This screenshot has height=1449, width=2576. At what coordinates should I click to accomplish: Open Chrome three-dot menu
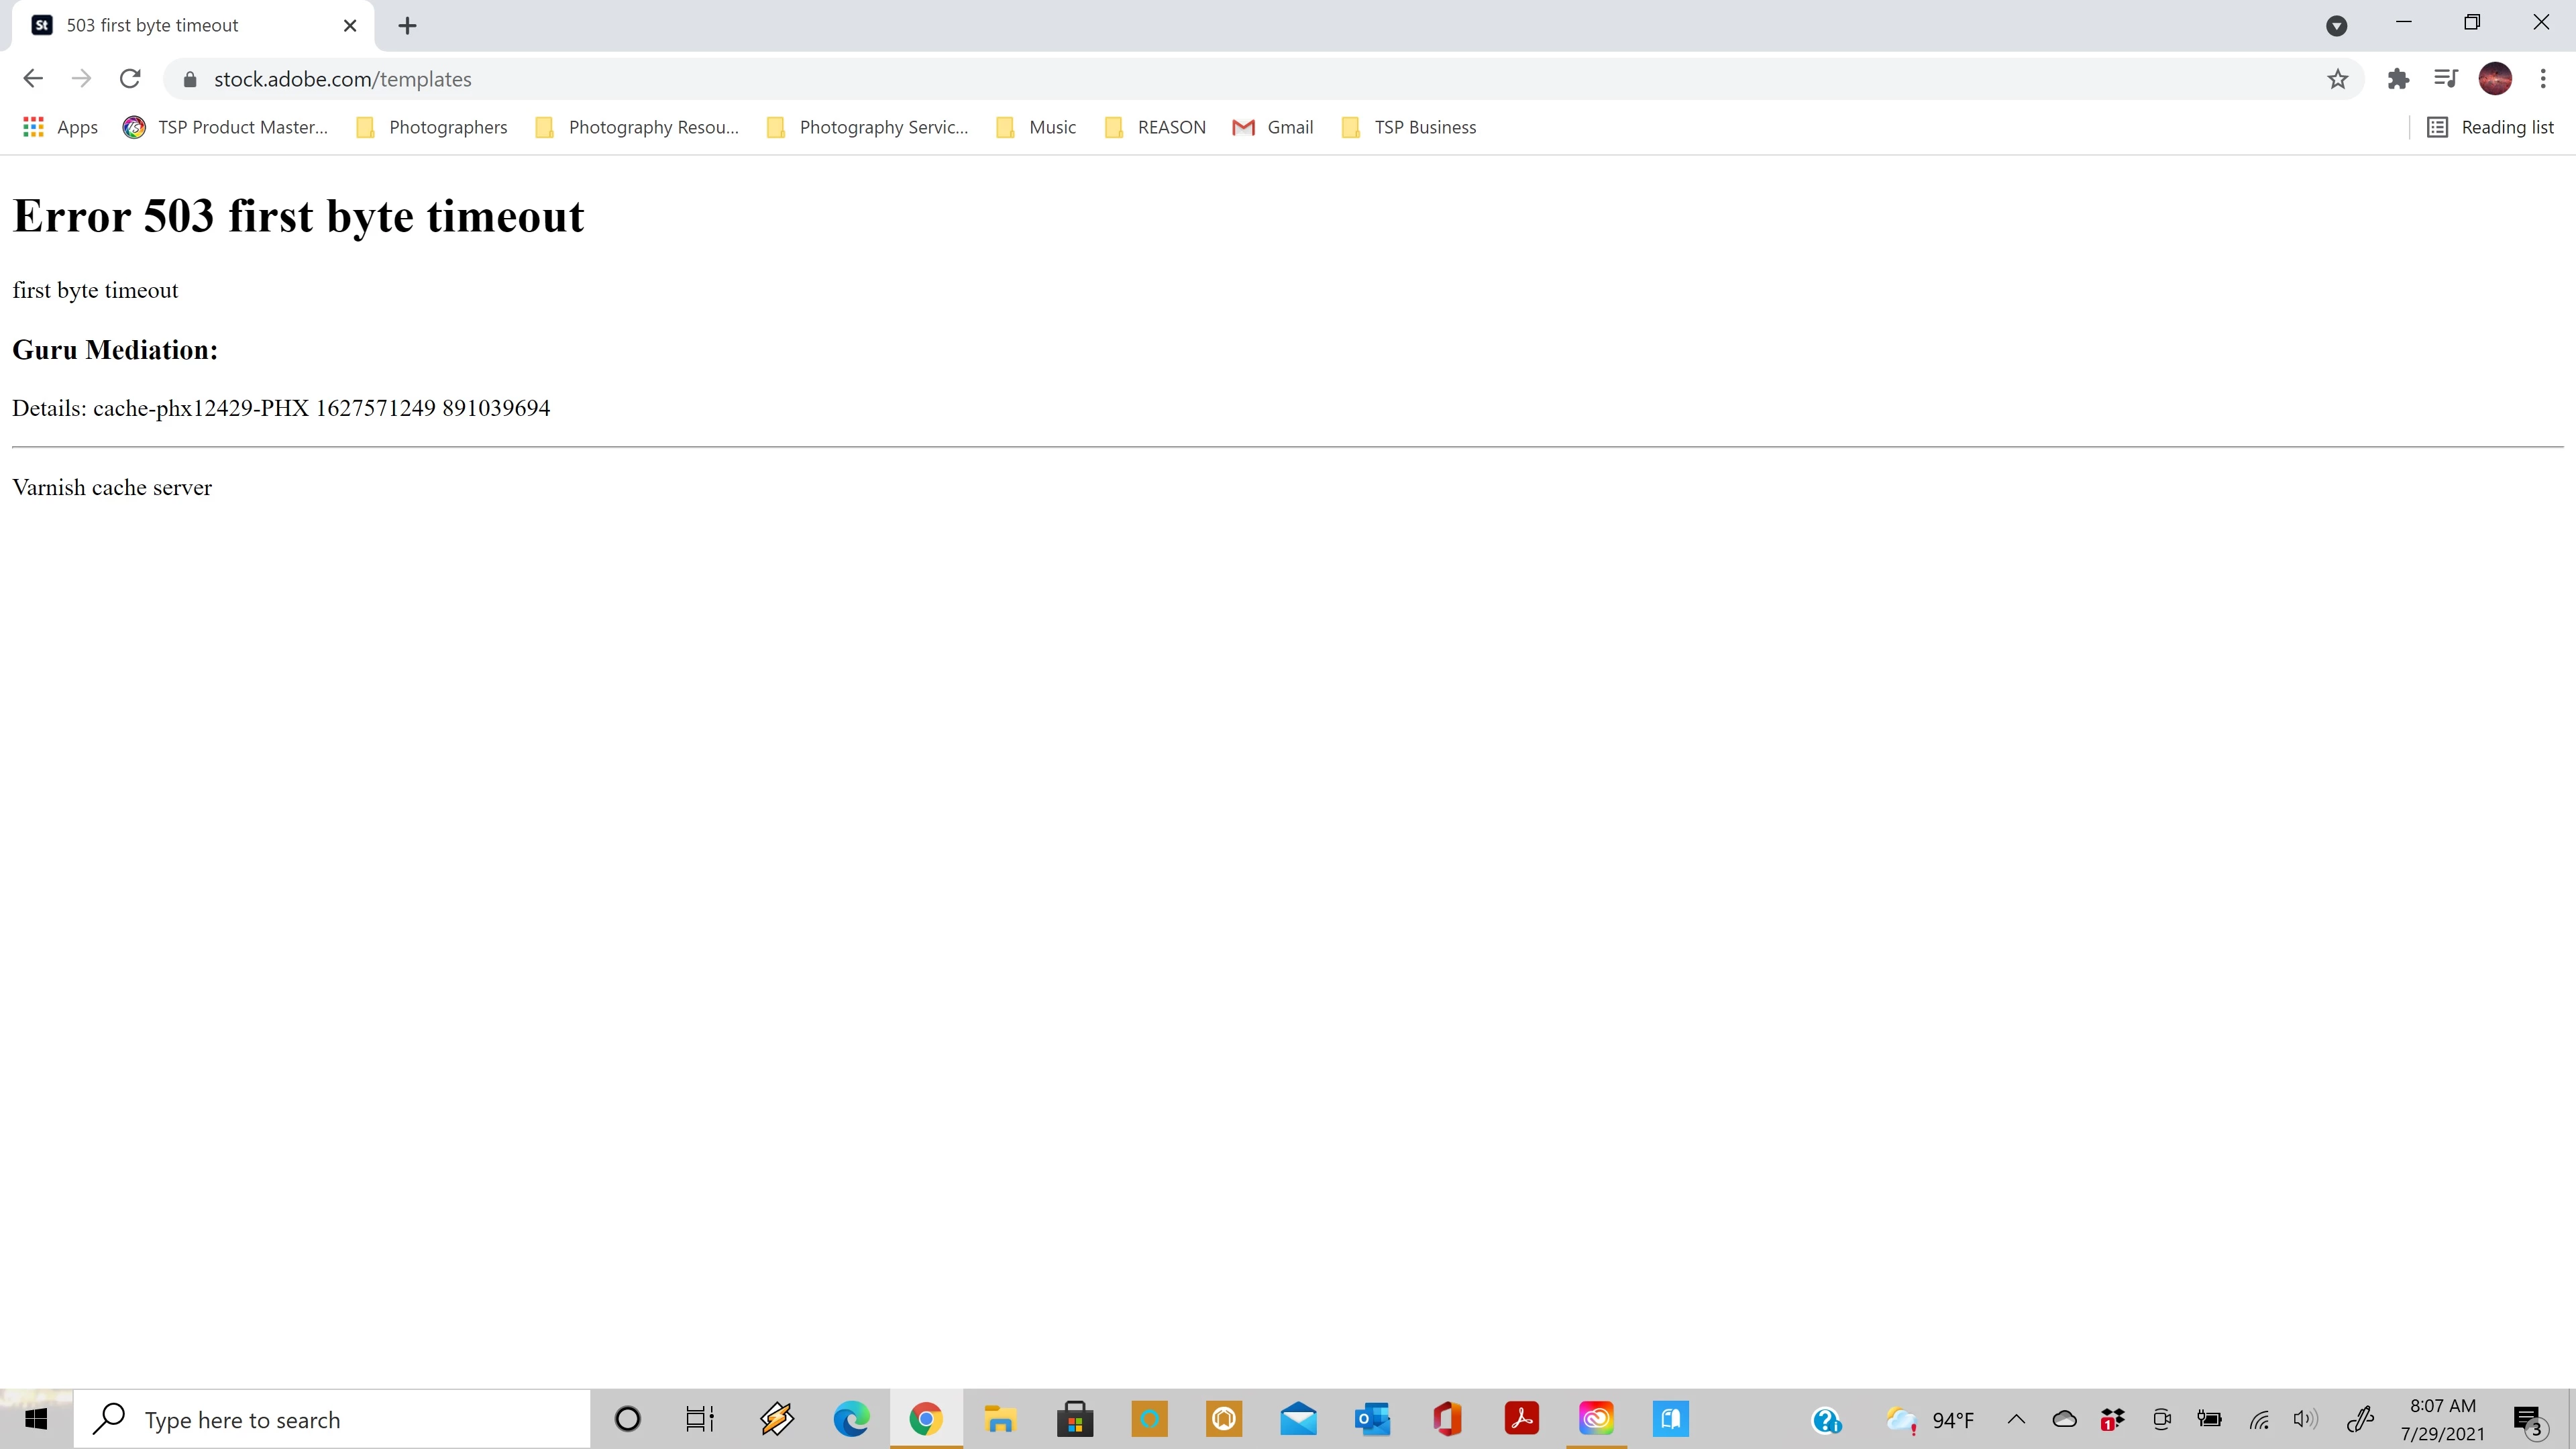2543,79
